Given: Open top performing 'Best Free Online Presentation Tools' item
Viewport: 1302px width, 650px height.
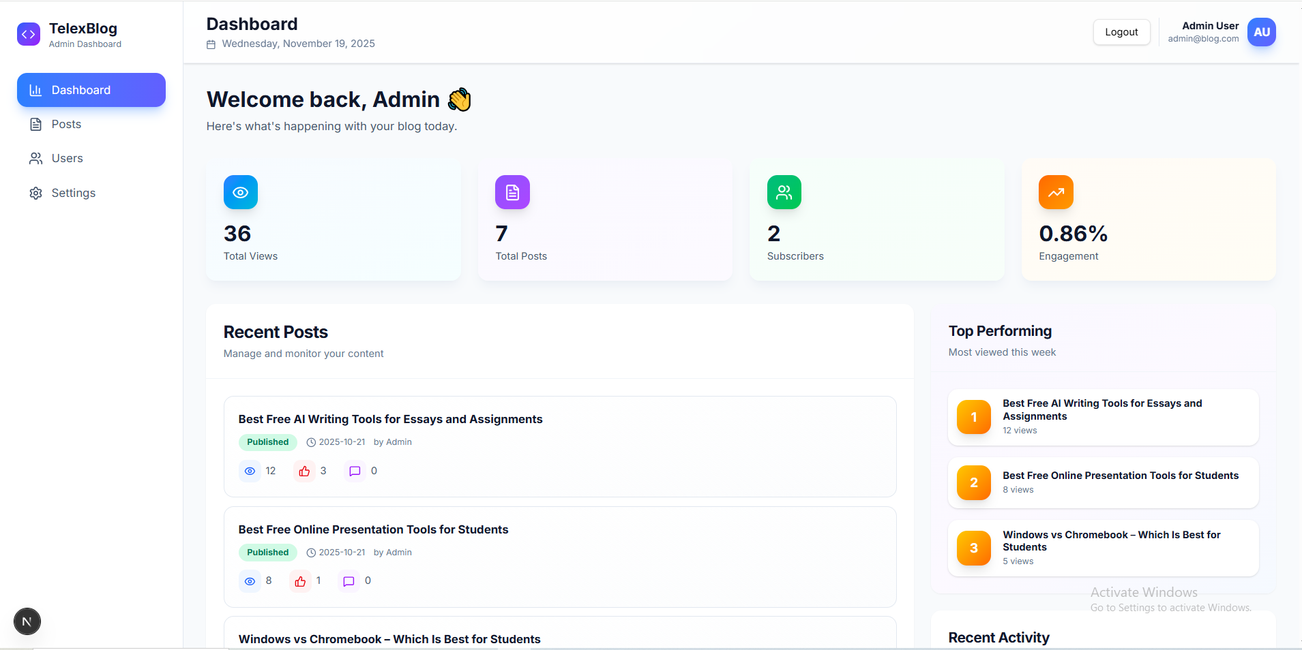Looking at the screenshot, I should [1103, 482].
